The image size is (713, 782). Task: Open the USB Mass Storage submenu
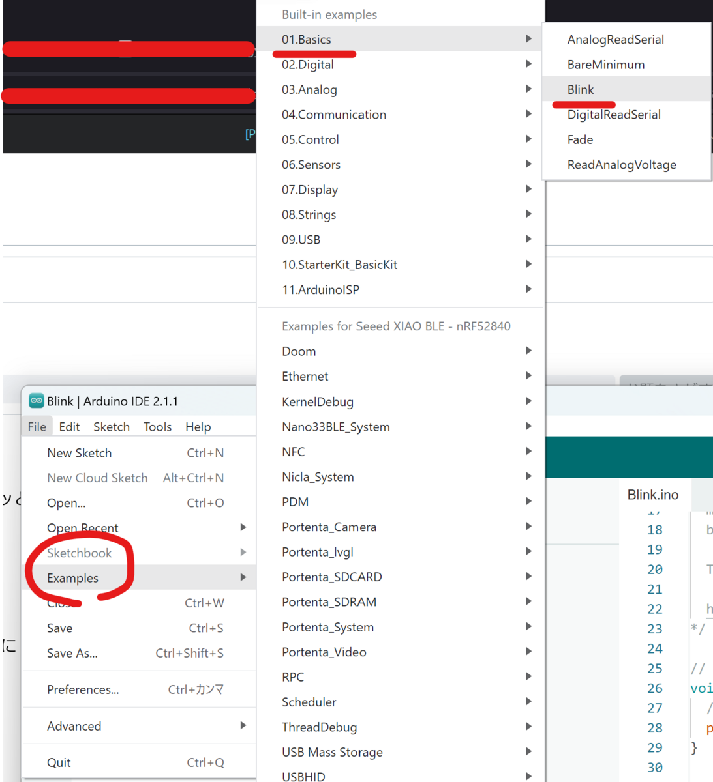point(400,752)
